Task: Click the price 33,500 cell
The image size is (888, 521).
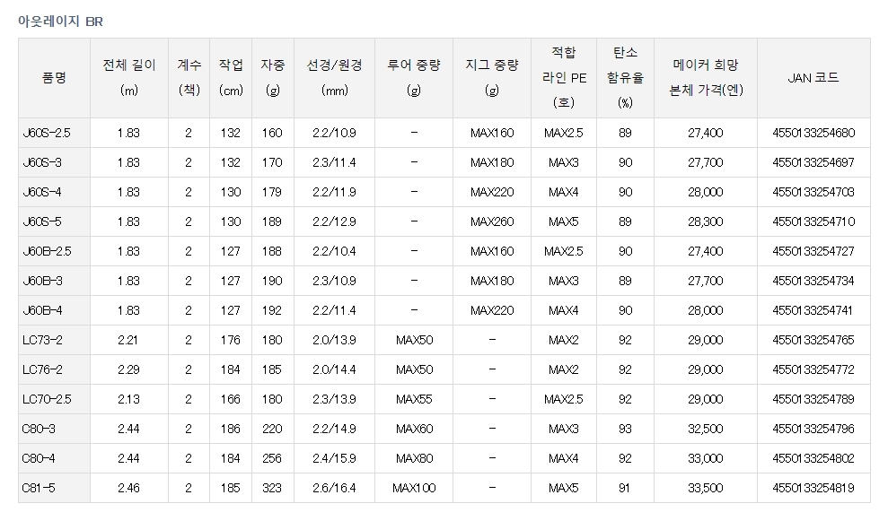Action: (706, 488)
